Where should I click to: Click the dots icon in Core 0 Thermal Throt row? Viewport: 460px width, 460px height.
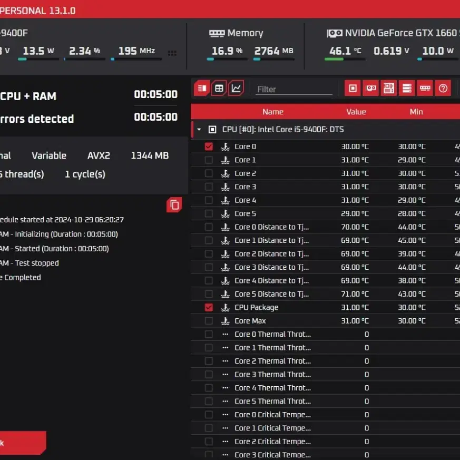(226, 334)
